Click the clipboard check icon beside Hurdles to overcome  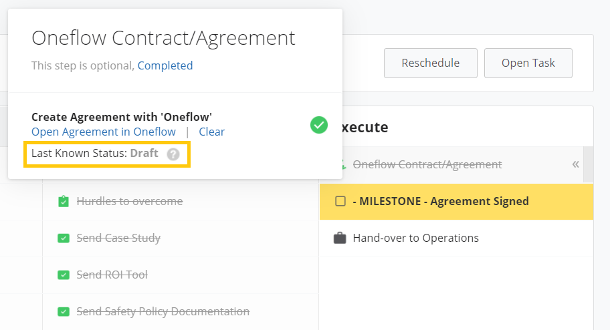[x=64, y=201]
